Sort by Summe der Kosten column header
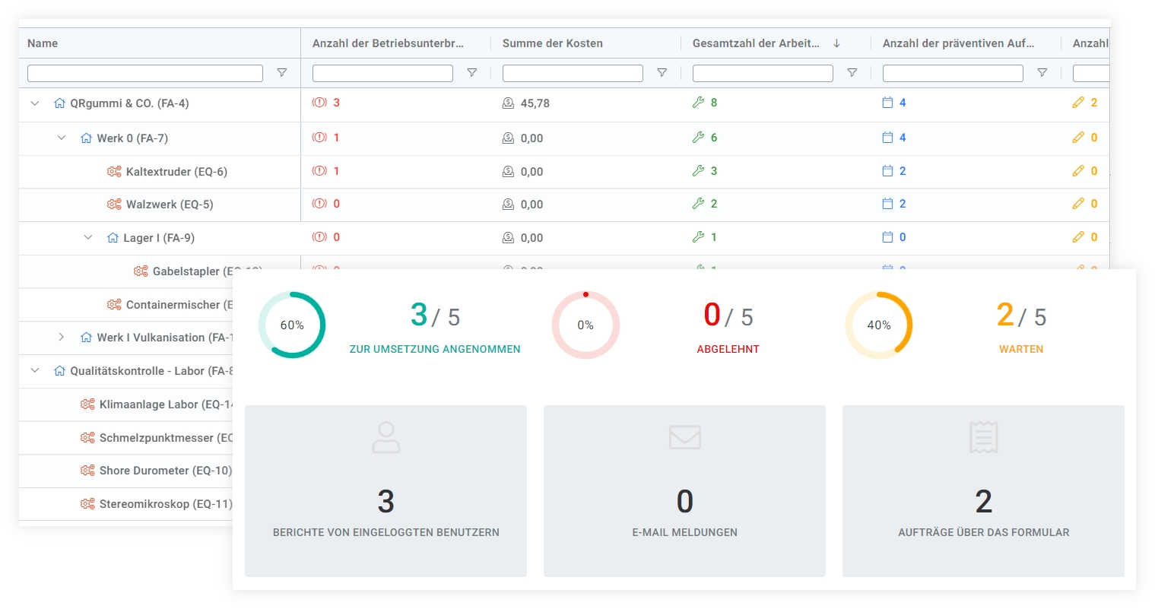This screenshot has height=609, width=1155. point(553,43)
